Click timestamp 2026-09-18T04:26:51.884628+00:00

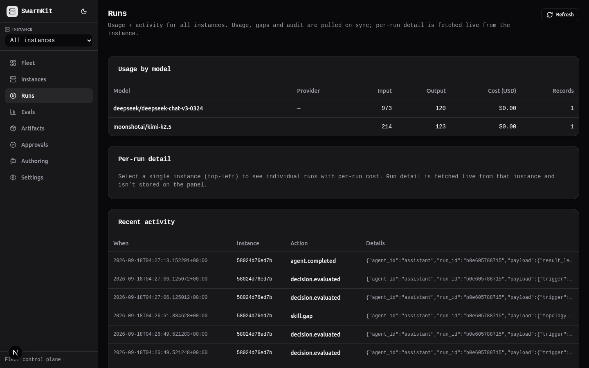(x=160, y=316)
